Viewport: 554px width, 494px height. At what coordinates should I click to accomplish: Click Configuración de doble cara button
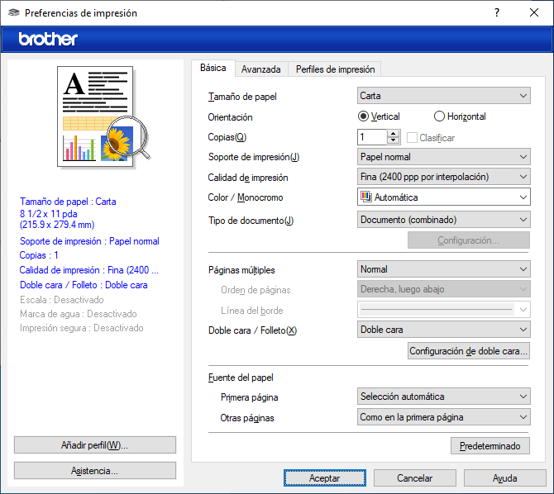coord(469,351)
